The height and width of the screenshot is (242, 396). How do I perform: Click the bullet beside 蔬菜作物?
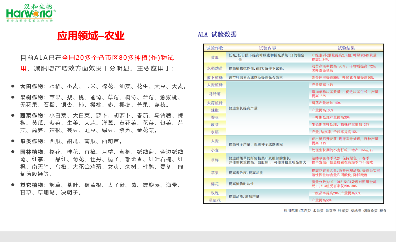click(x=13, y=115)
